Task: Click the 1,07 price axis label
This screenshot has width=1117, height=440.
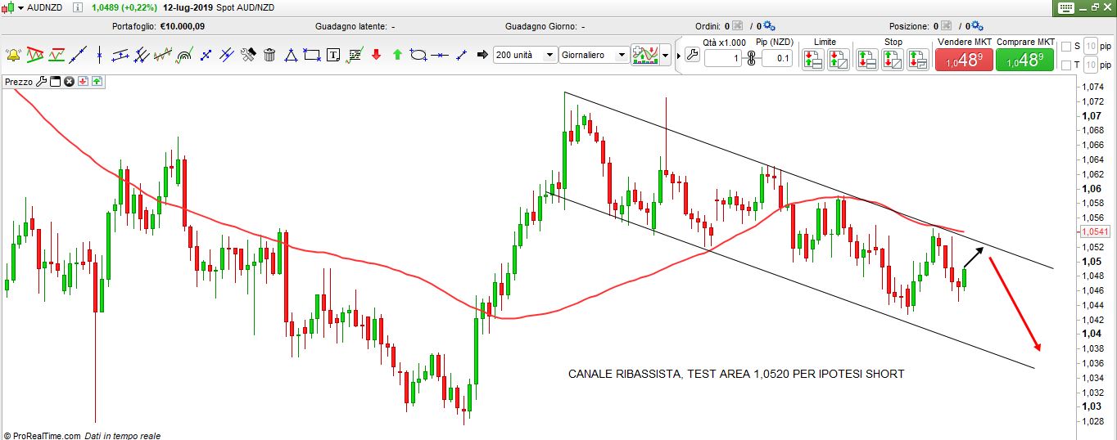Action: coord(1091,116)
